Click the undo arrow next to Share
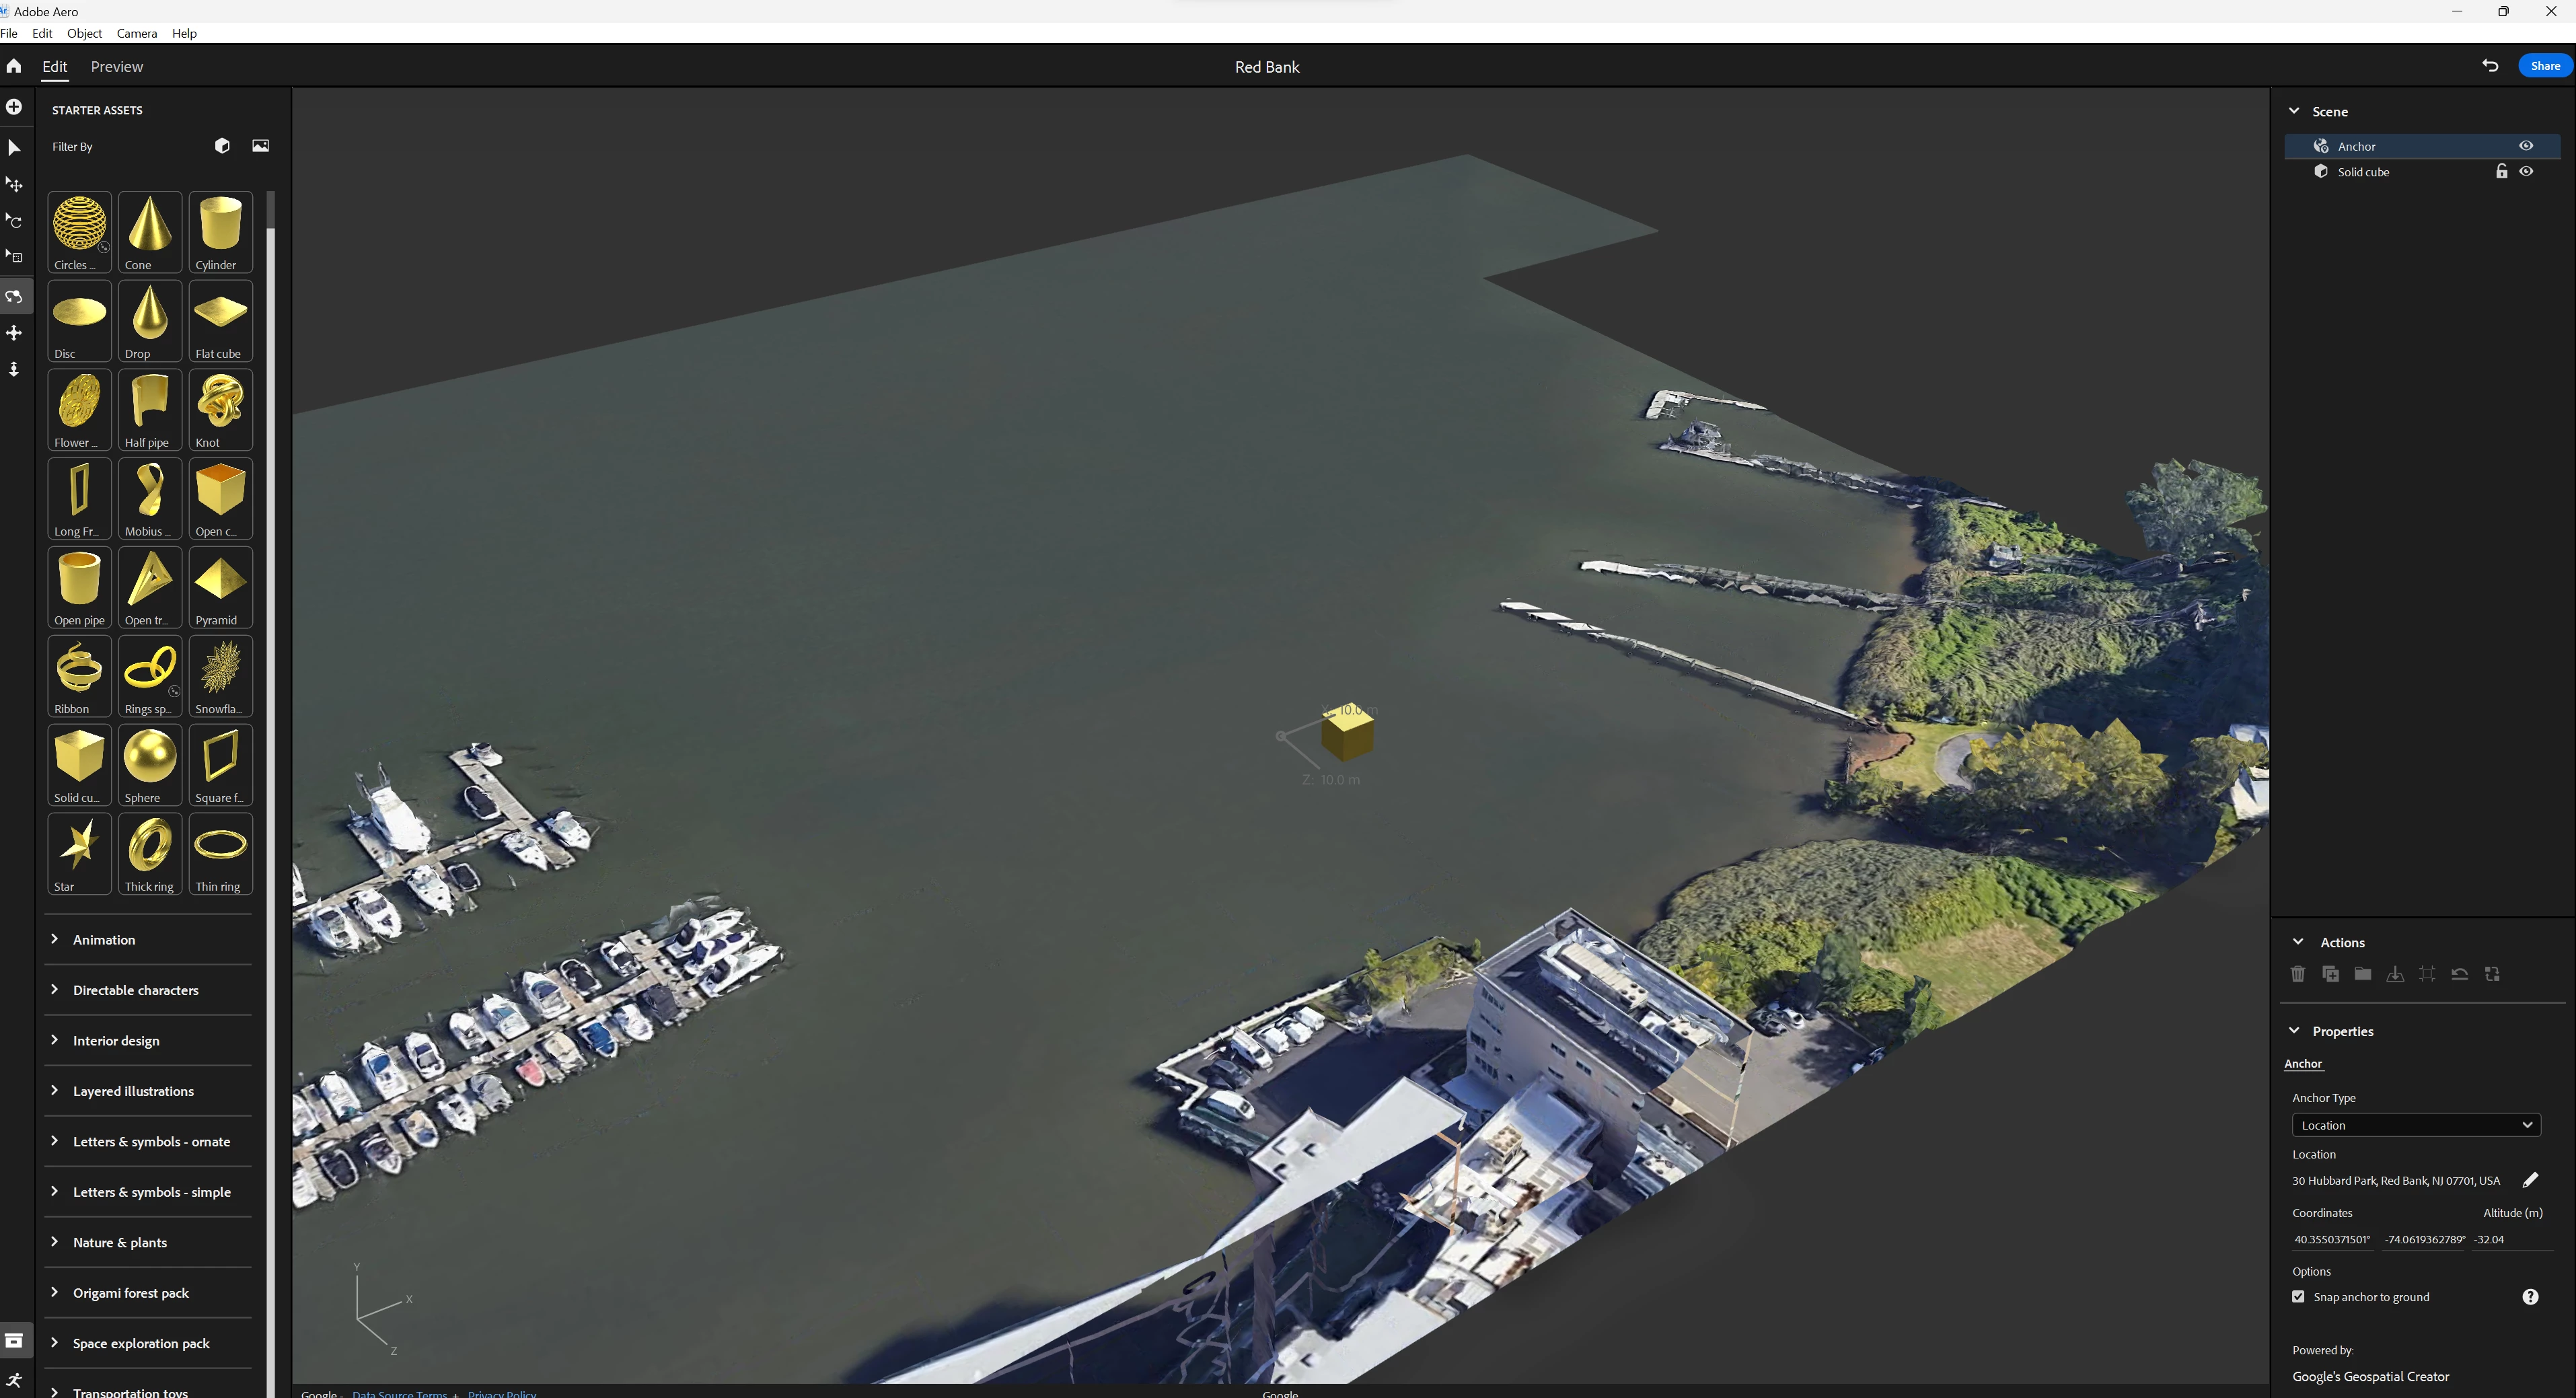The image size is (2576, 1398). coord(2490,66)
